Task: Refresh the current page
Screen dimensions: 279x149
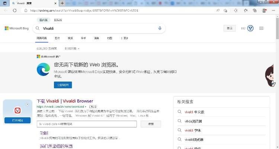Action: point(15,10)
